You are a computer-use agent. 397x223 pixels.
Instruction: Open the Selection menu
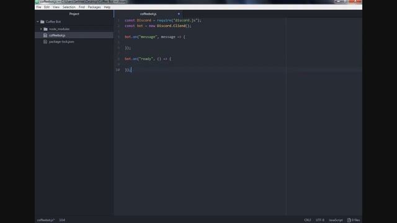[x=69, y=7]
